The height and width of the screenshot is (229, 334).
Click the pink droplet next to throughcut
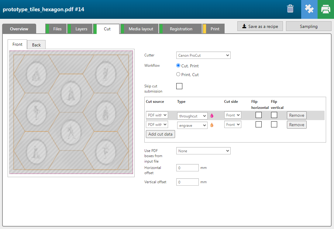click(x=212, y=116)
